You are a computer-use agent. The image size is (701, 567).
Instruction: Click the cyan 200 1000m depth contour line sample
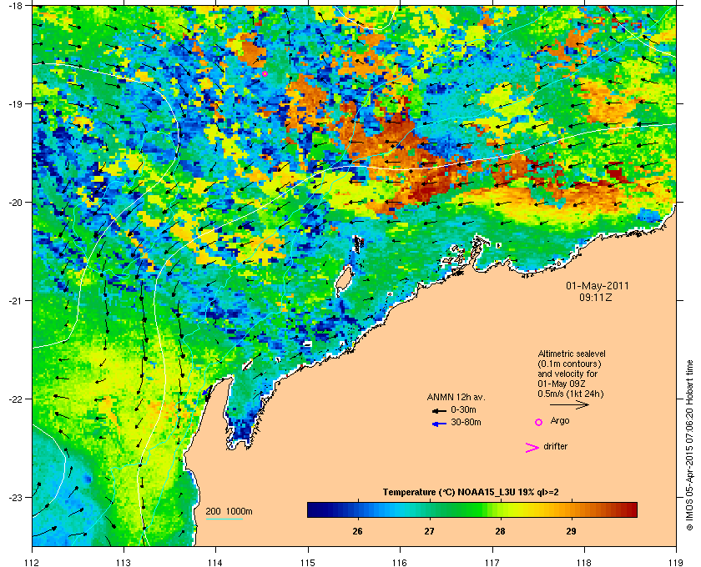pyautogui.click(x=224, y=519)
